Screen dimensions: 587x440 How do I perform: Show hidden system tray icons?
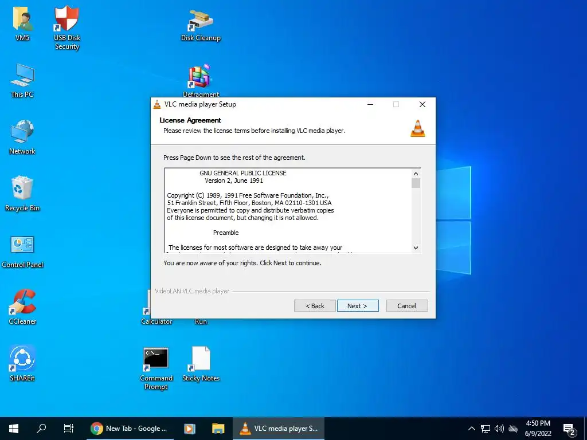click(x=472, y=429)
